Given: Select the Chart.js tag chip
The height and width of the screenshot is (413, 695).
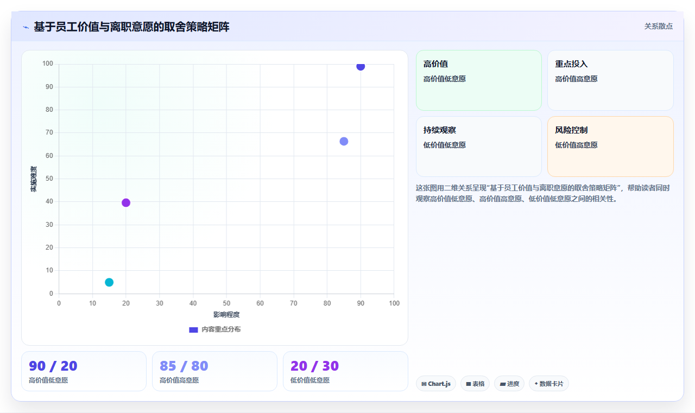Looking at the screenshot, I should [435, 384].
